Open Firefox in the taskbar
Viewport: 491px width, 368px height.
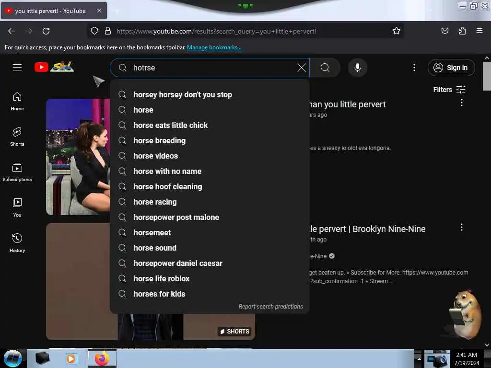point(102,358)
